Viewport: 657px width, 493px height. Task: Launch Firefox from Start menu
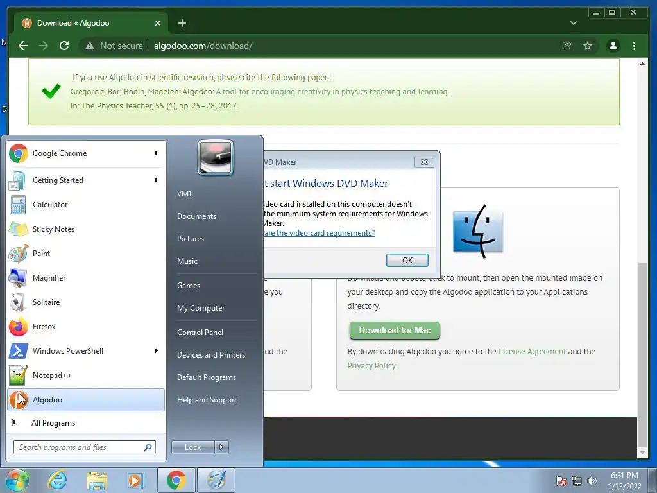tap(86, 327)
